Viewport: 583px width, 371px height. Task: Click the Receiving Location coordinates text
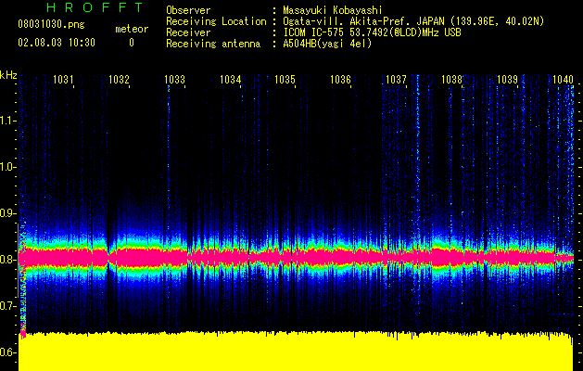point(413,21)
